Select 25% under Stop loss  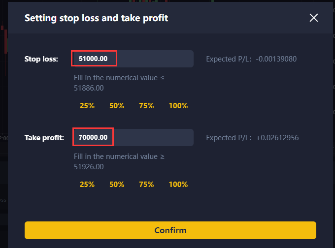(87, 106)
